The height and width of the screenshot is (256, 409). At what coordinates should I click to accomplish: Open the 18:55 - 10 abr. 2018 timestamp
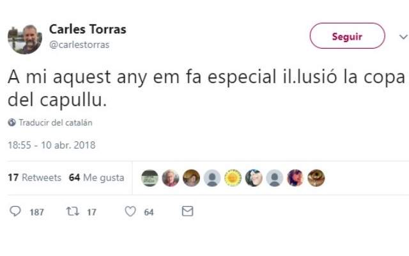pyautogui.click(x=52, y=145)
